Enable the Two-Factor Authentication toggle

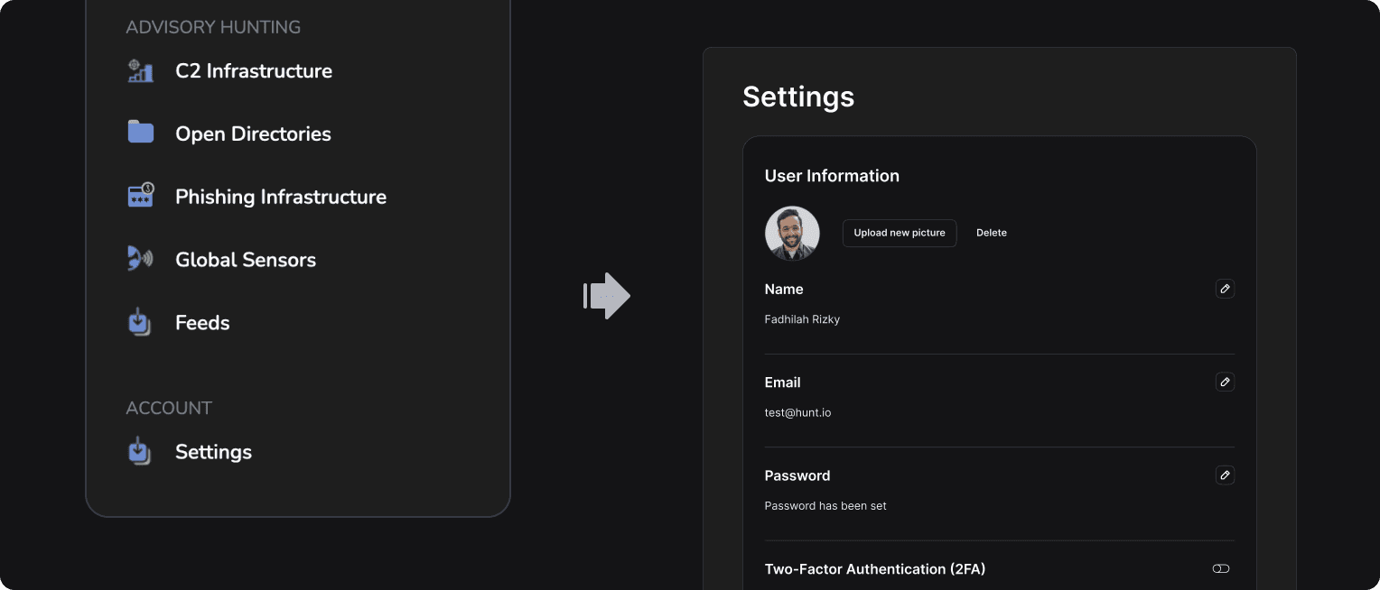[x=1221, y=568]
